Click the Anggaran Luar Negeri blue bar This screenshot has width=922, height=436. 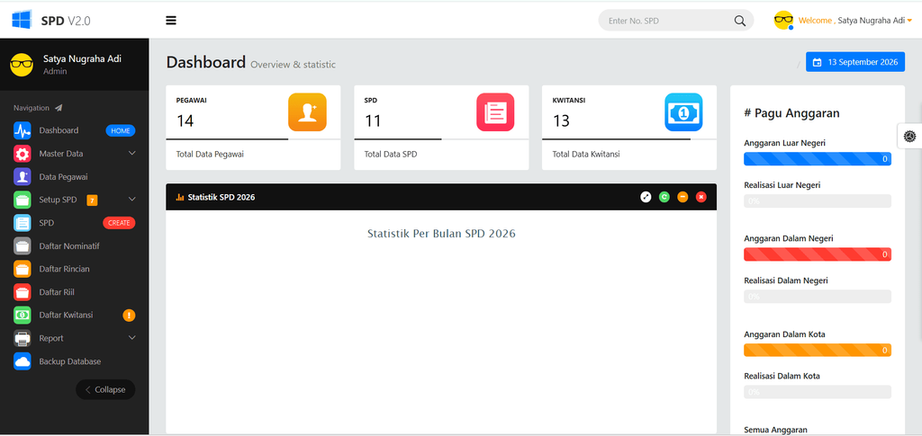[818, 159]
